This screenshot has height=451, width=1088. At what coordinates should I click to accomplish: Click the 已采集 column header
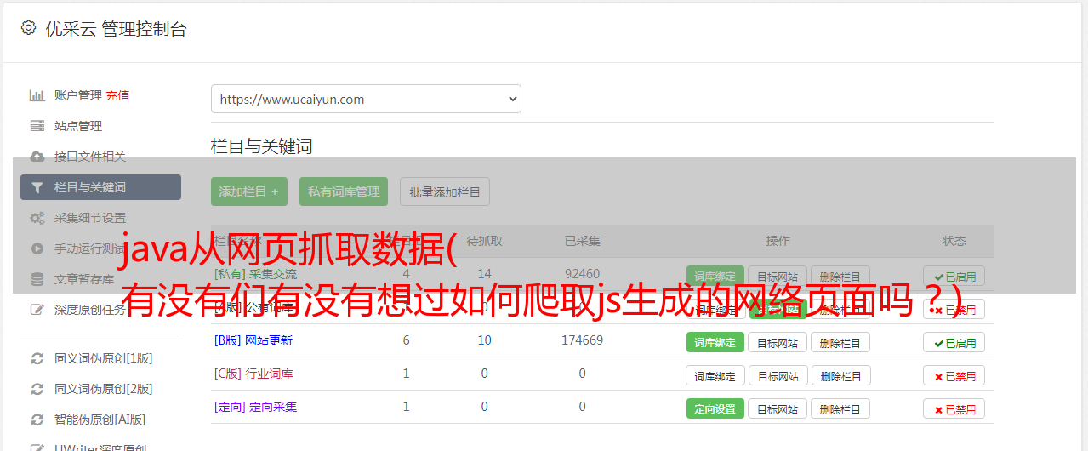point(582,241)
